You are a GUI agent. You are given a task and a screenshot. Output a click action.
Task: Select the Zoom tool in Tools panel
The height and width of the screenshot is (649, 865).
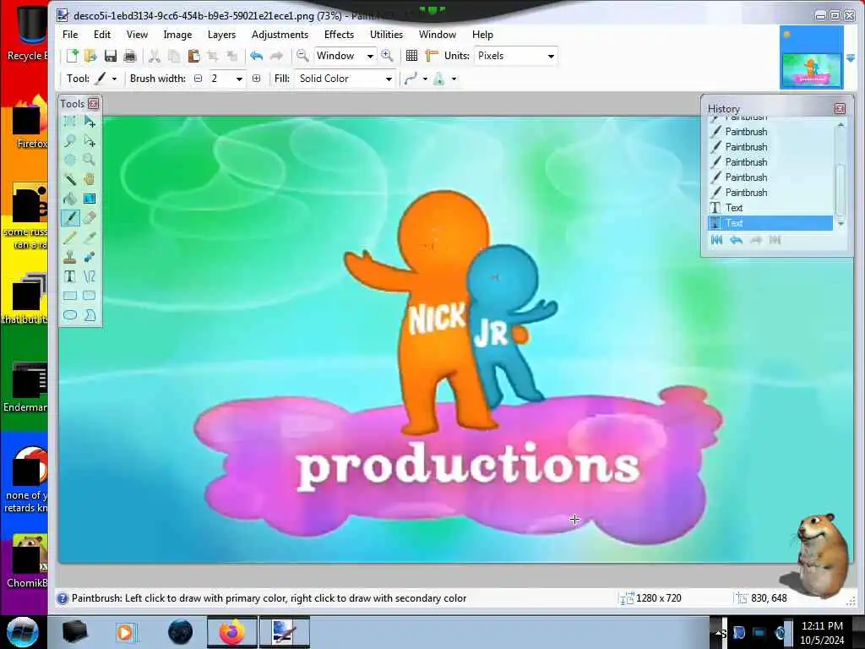point(90,160)
